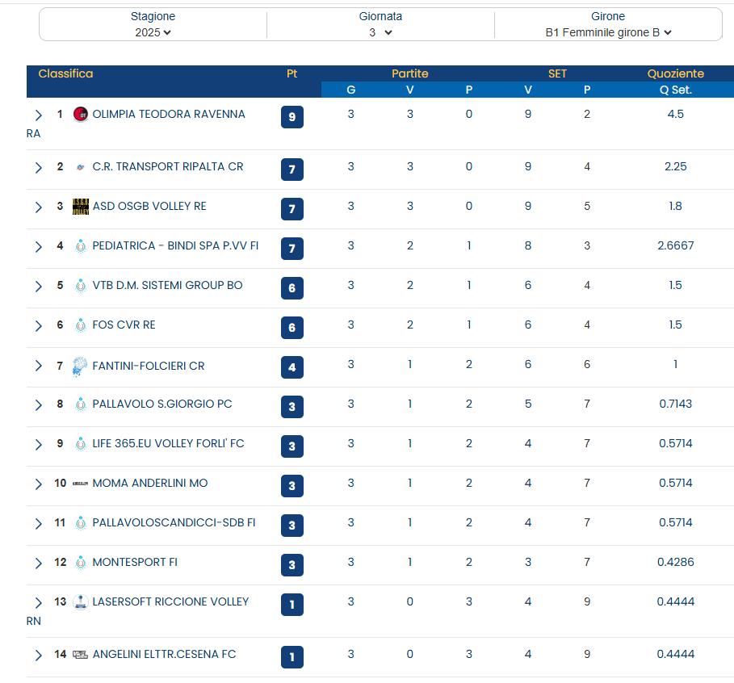Click the Angelini Elttr.Cesena team logo
This screenshot has height=683, width=734.
[80, 655]
